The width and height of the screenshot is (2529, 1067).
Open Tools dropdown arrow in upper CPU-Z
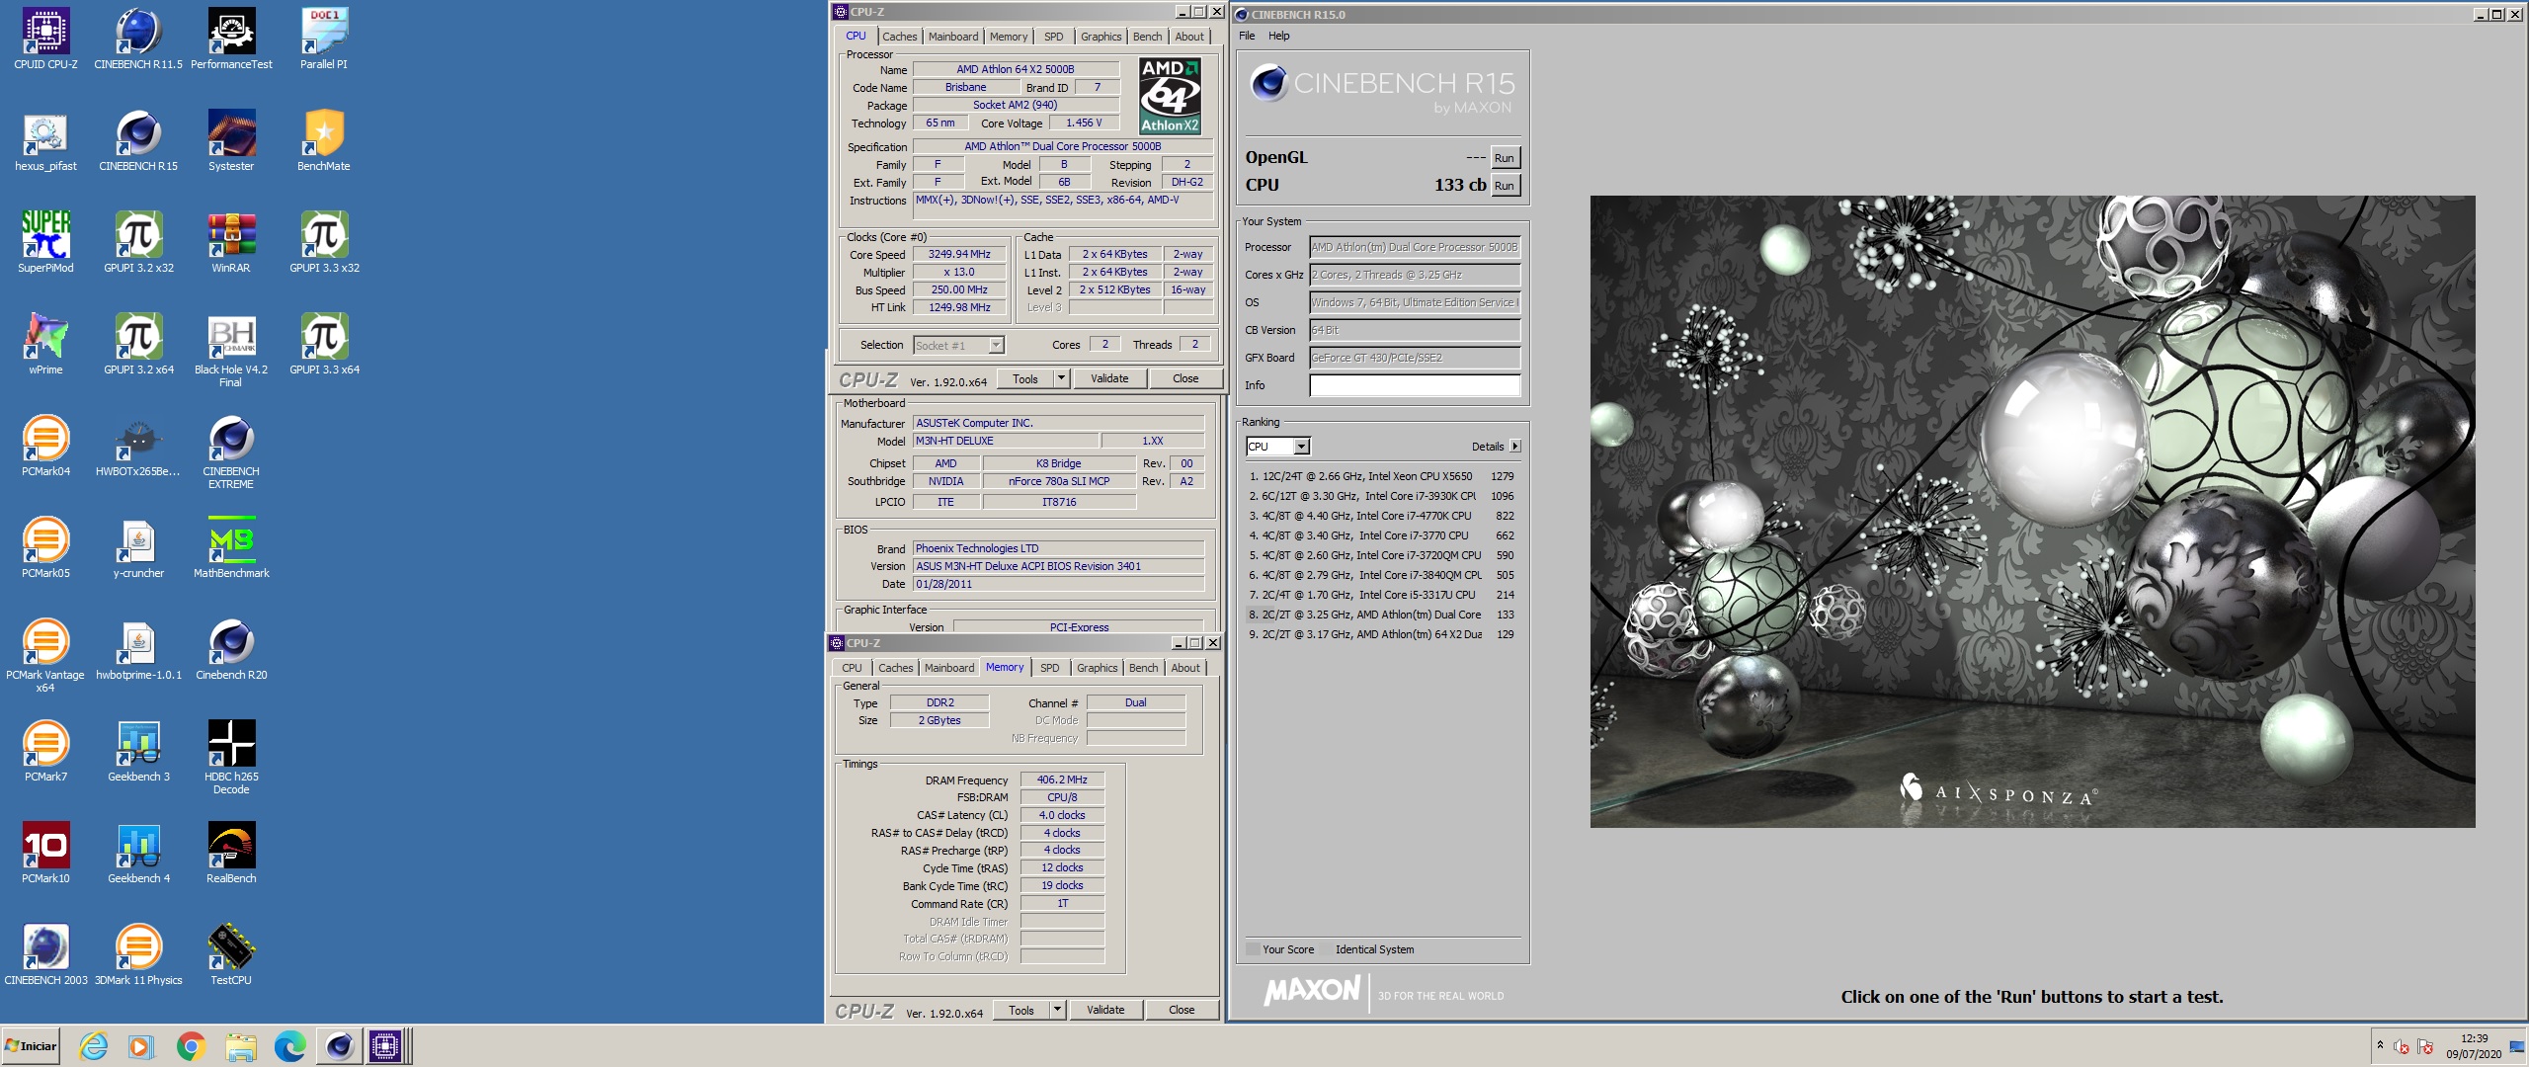[x=1061, y=378]
